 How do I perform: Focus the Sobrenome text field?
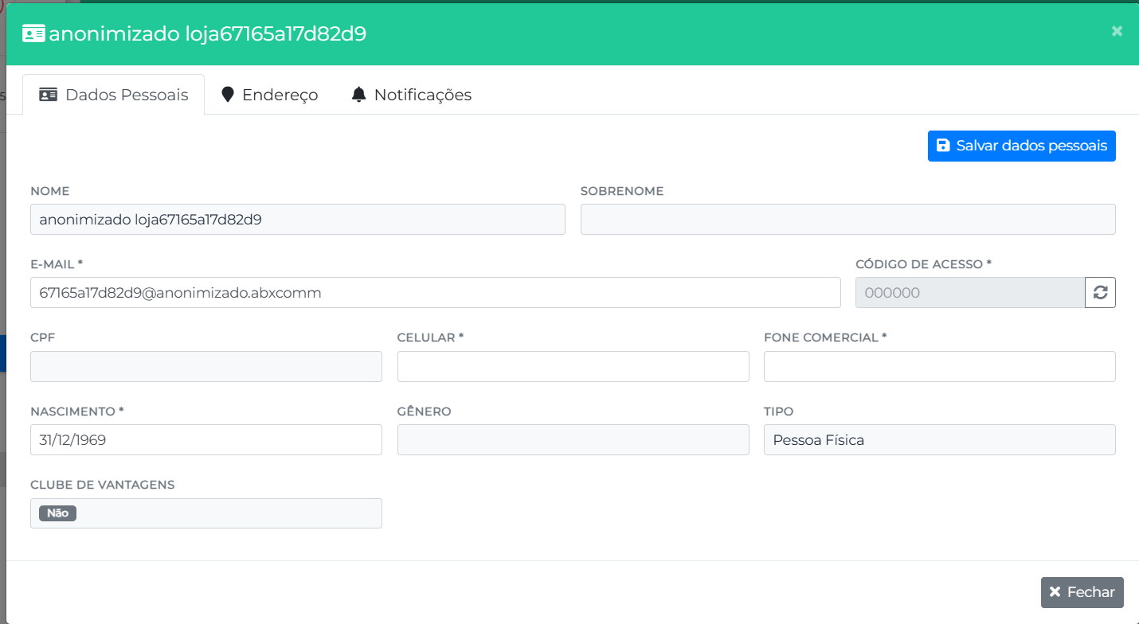click(x=847, y=220)
